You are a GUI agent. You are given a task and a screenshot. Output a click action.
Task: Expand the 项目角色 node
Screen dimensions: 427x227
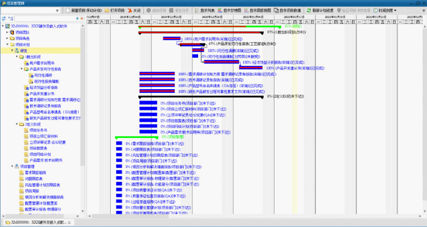click(x=7, y=38)
